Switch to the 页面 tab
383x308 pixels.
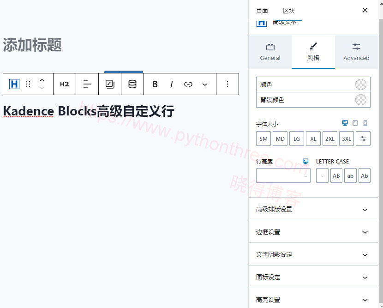(262, 11)
